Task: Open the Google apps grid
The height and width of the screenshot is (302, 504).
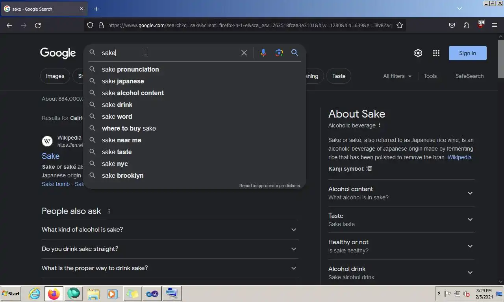Action: click(x=436, y=53)
